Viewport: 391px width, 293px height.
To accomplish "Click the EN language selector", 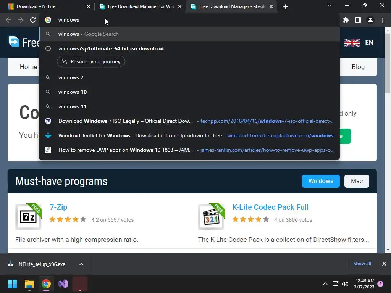I will 369,43.
